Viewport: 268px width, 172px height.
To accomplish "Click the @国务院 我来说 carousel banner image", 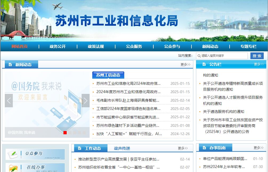I will pyautogui.click(x=47, y=104).
